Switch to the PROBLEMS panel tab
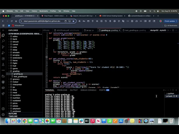The image size is (179, 134). pos(62,90)
